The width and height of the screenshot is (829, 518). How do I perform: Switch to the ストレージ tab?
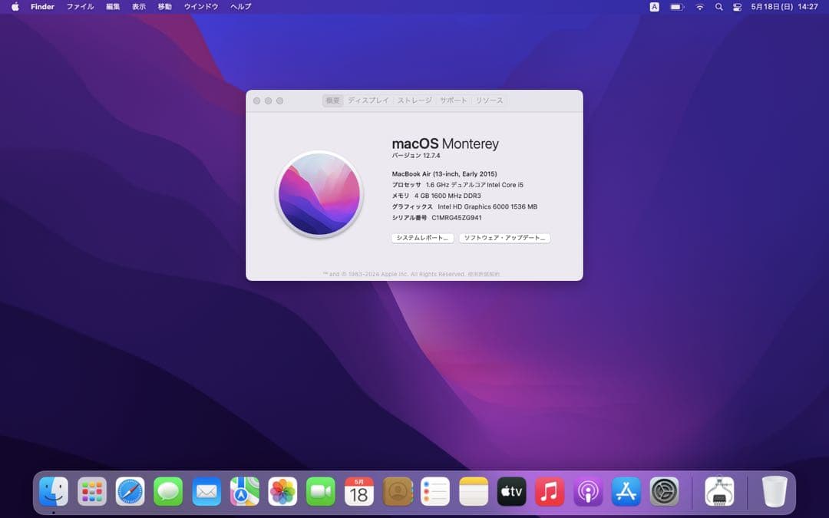point(414,101)
